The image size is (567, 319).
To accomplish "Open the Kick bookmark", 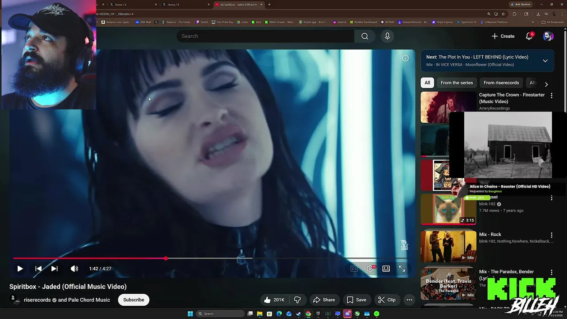I will point(256,22).
